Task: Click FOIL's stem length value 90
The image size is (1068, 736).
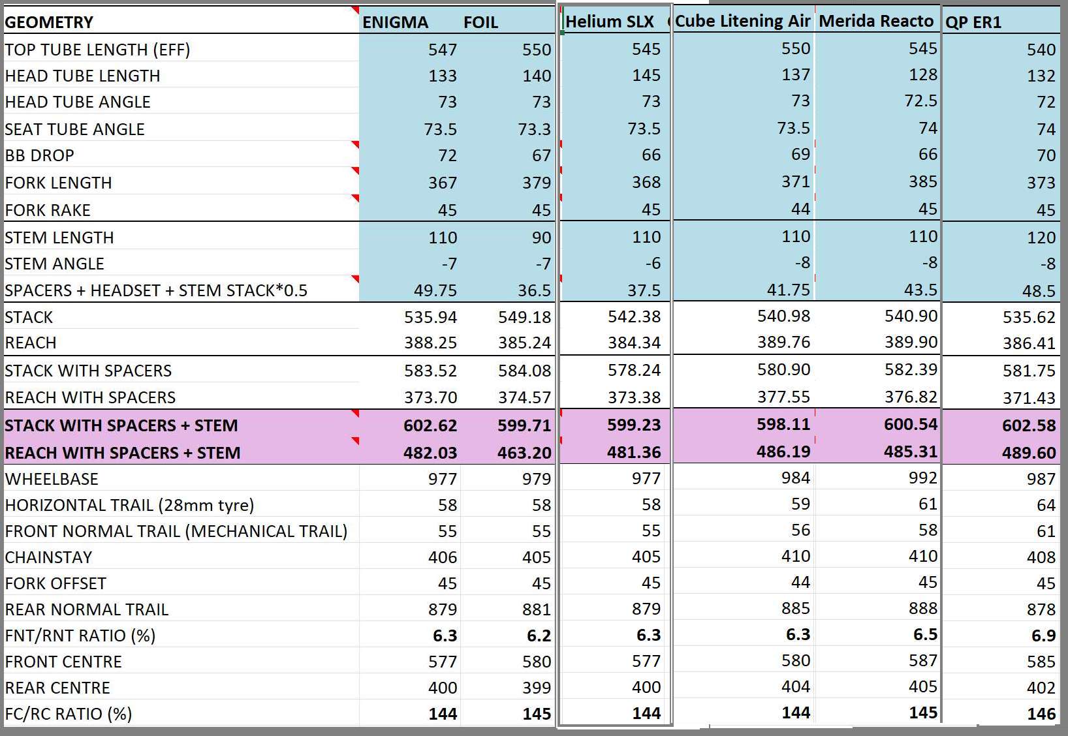Action: coord(541,238)
